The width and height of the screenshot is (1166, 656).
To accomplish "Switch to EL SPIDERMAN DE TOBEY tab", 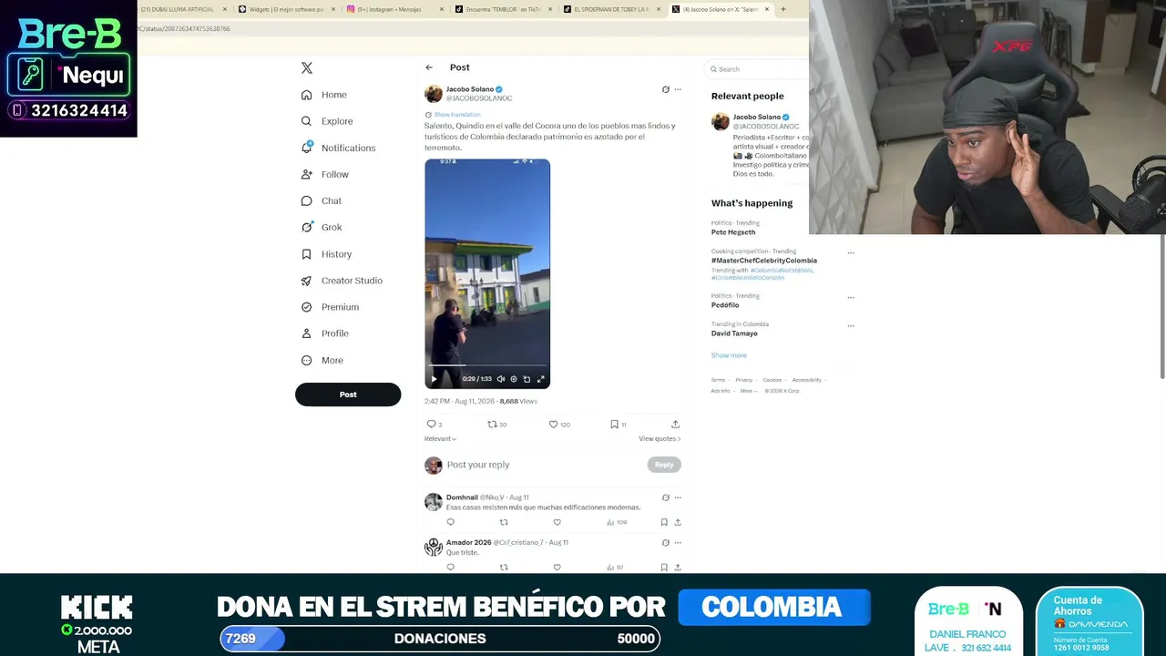I will 612,9.
